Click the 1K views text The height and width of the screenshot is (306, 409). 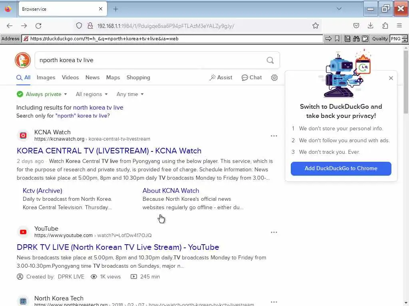click(110, 277)
